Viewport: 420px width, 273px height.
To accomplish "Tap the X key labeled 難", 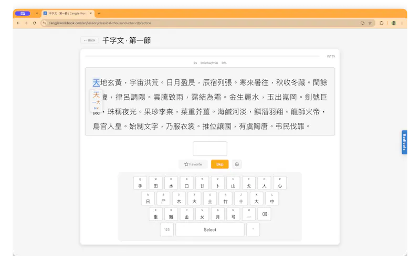I will click(x=171, y=214).
